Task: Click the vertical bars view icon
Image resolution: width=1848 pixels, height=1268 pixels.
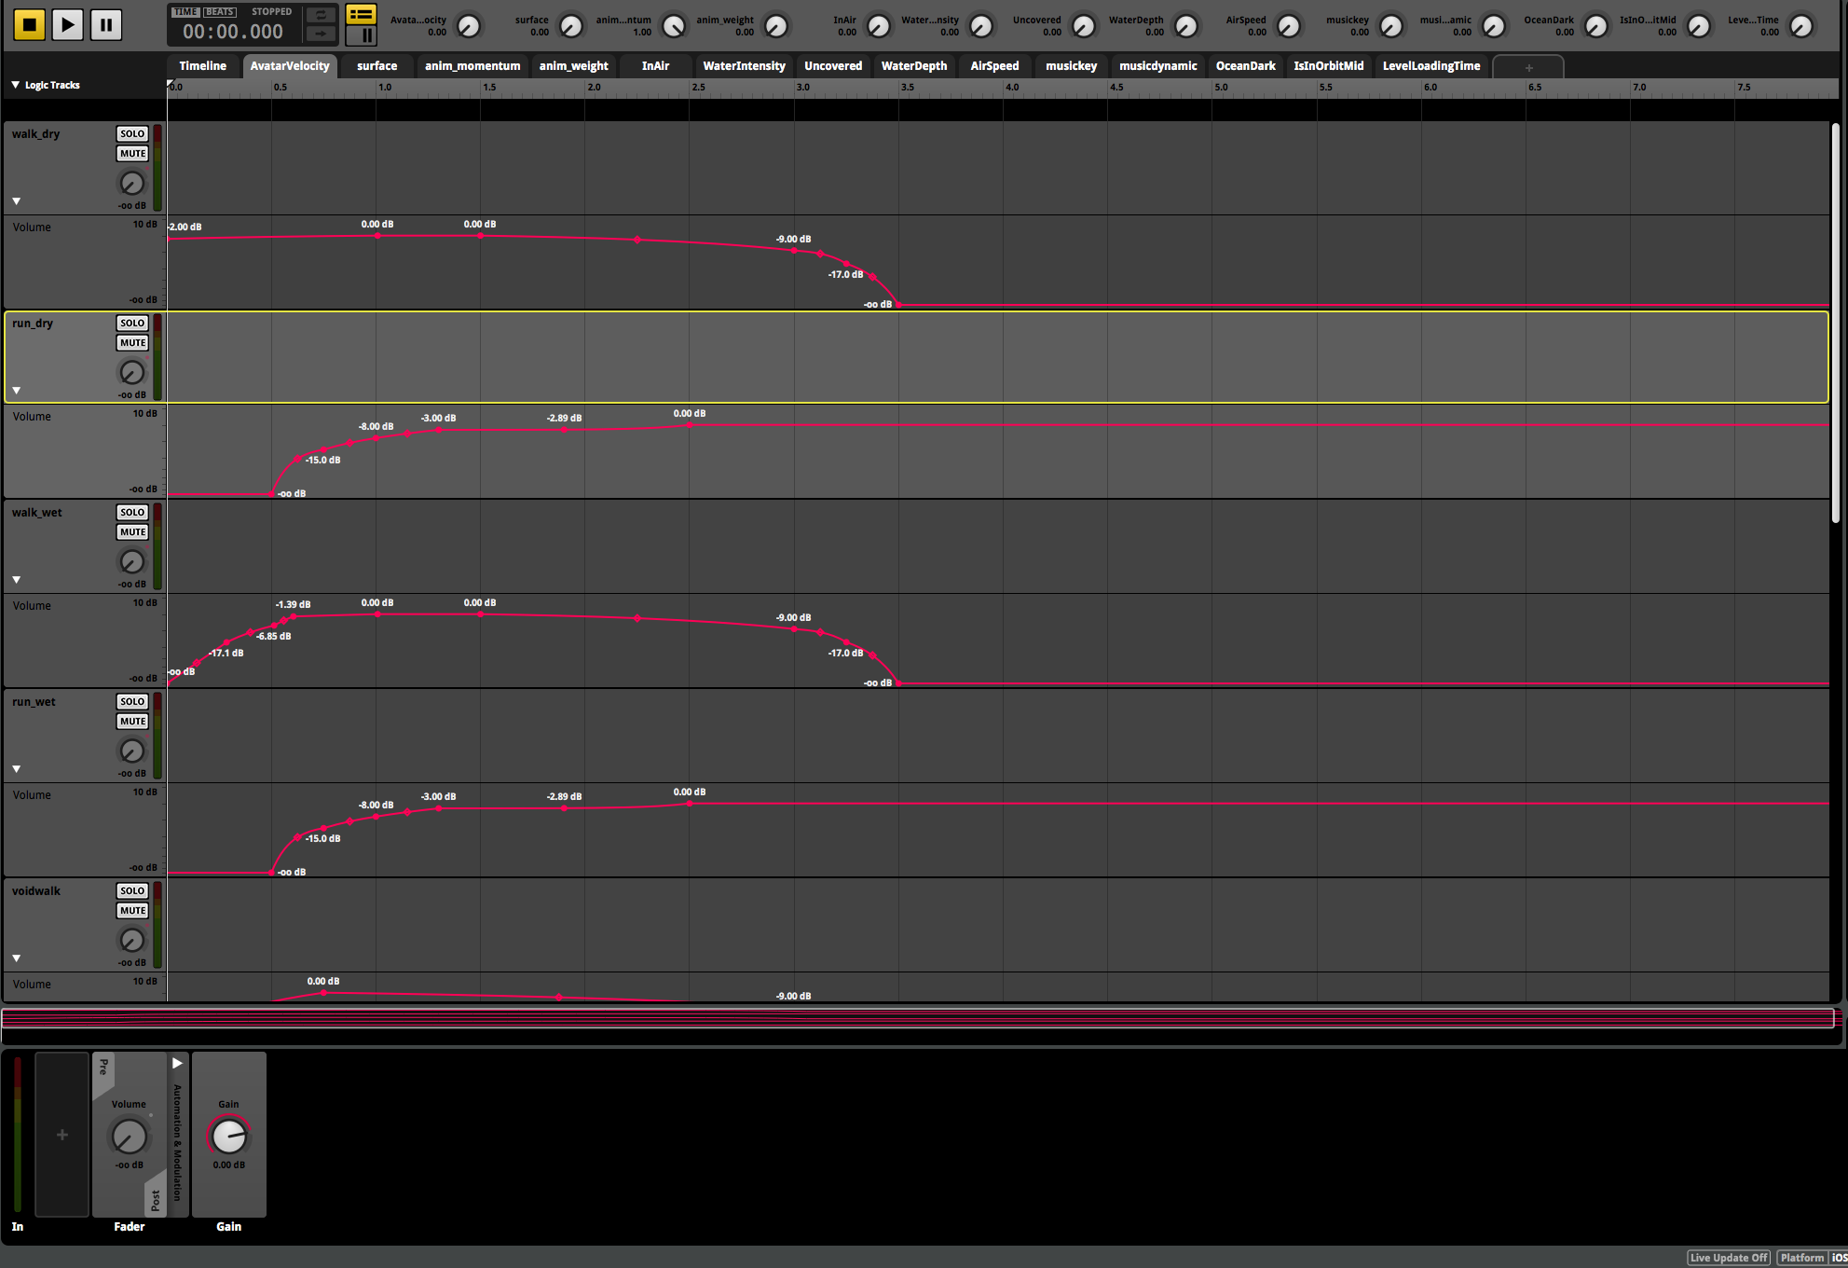Action: (x=361, y=35)
